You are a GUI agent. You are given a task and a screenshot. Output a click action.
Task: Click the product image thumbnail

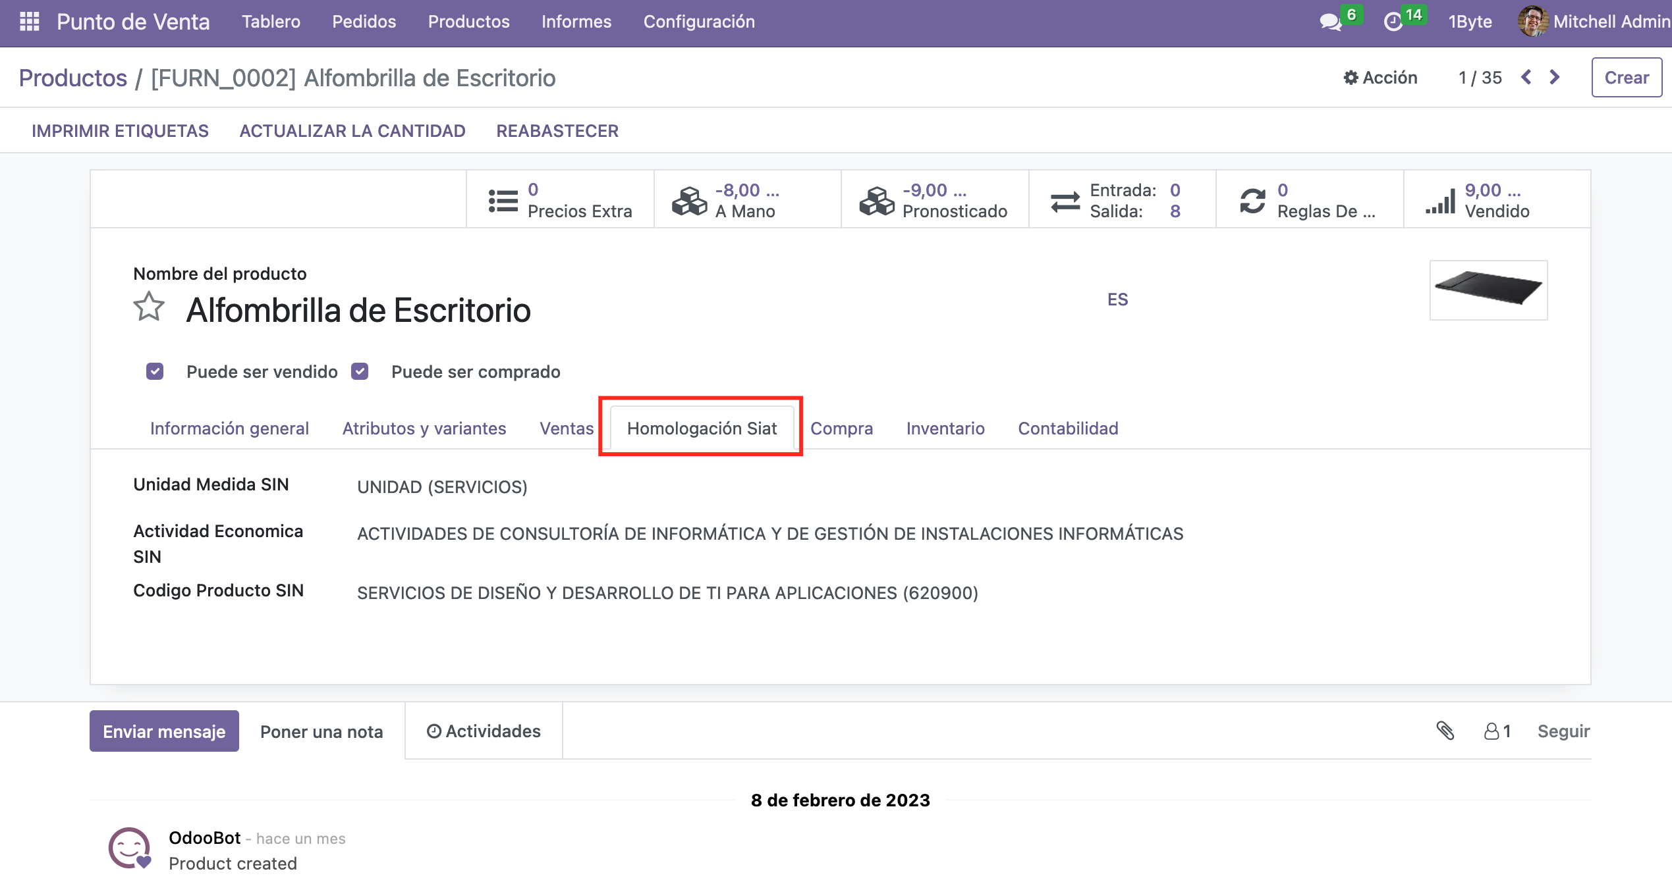[1488, 290]
